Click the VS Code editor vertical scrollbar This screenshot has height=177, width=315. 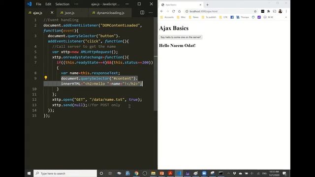[156, 64]
